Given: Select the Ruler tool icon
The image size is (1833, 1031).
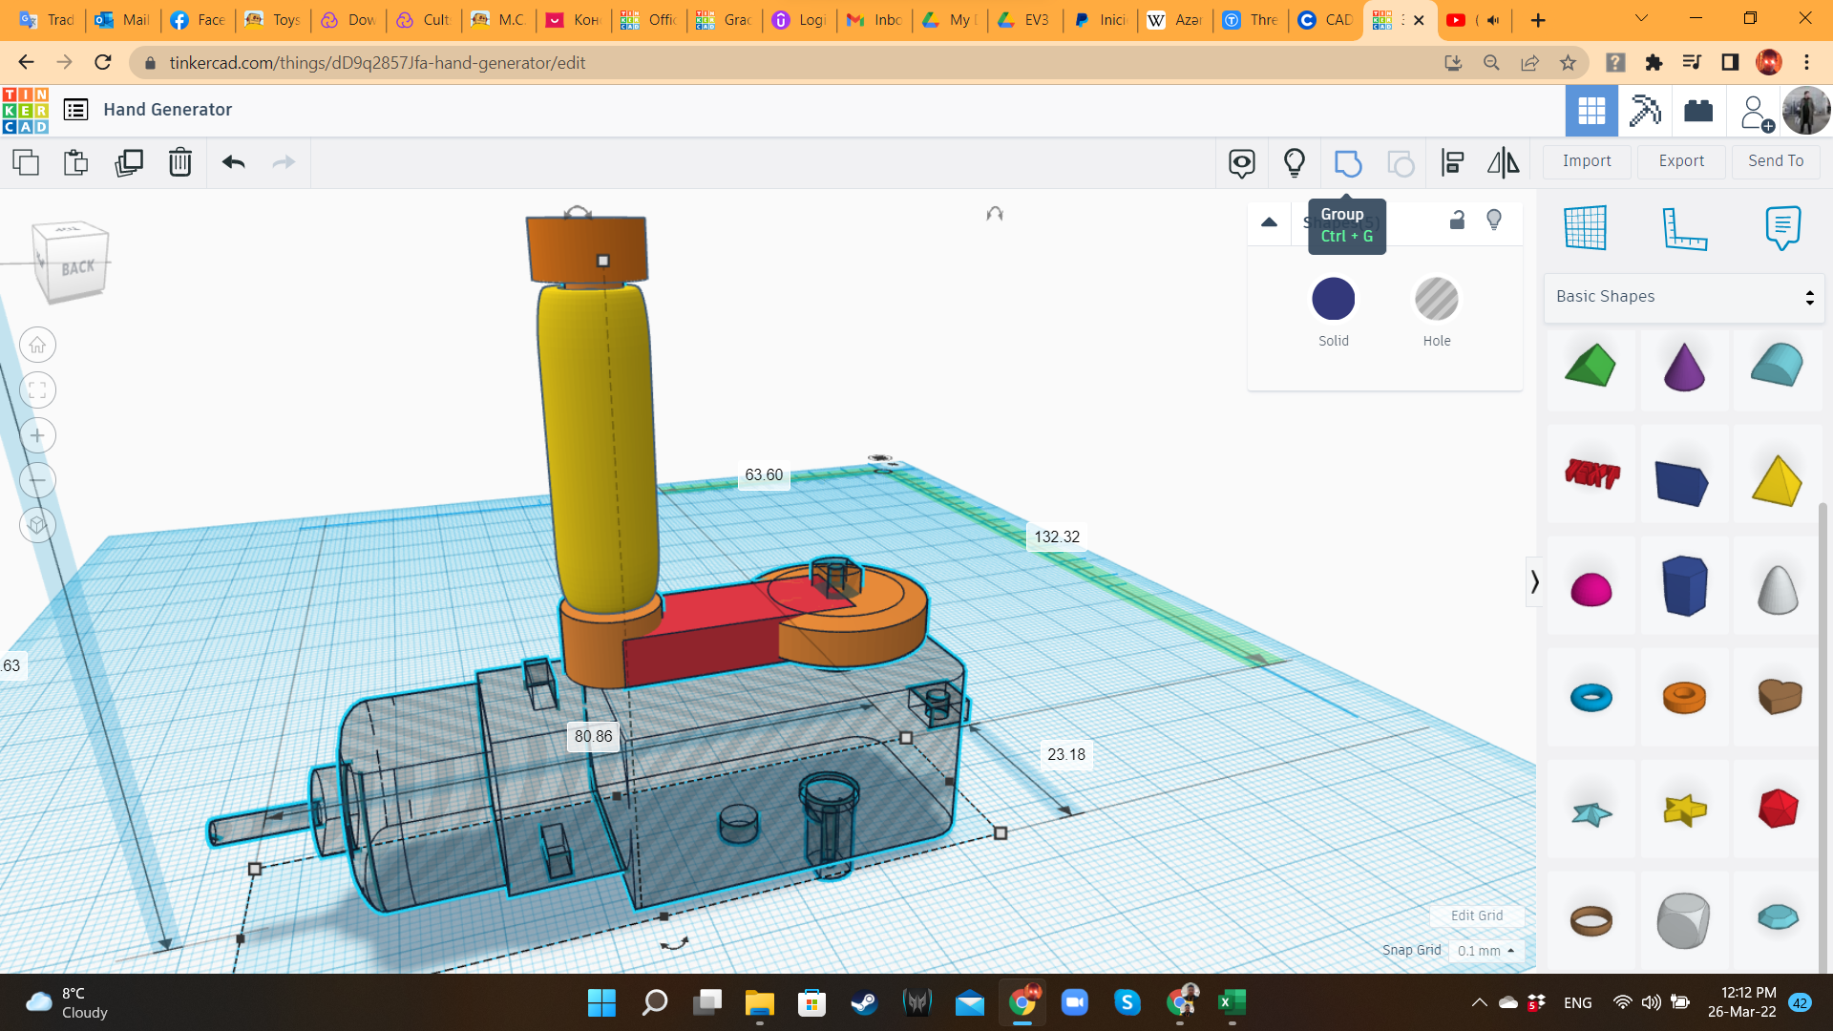Looking at the screenshot, I should click(x=1684, y=228).
